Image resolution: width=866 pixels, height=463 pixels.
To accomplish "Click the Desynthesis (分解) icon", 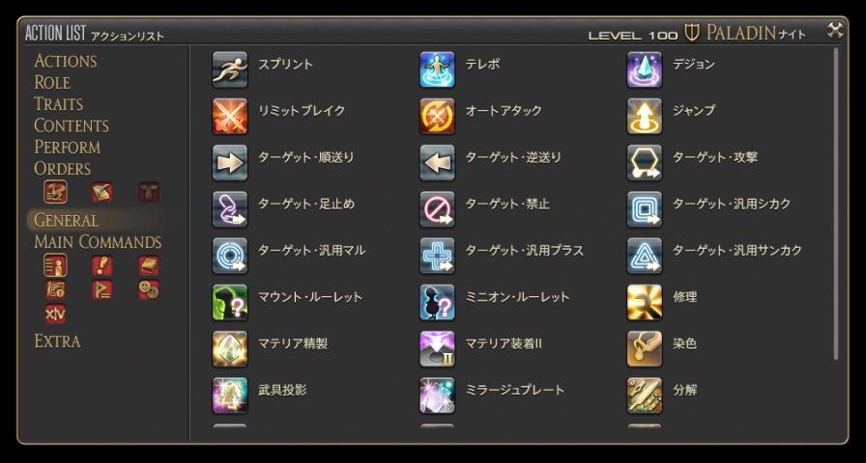I will point(645,395).
